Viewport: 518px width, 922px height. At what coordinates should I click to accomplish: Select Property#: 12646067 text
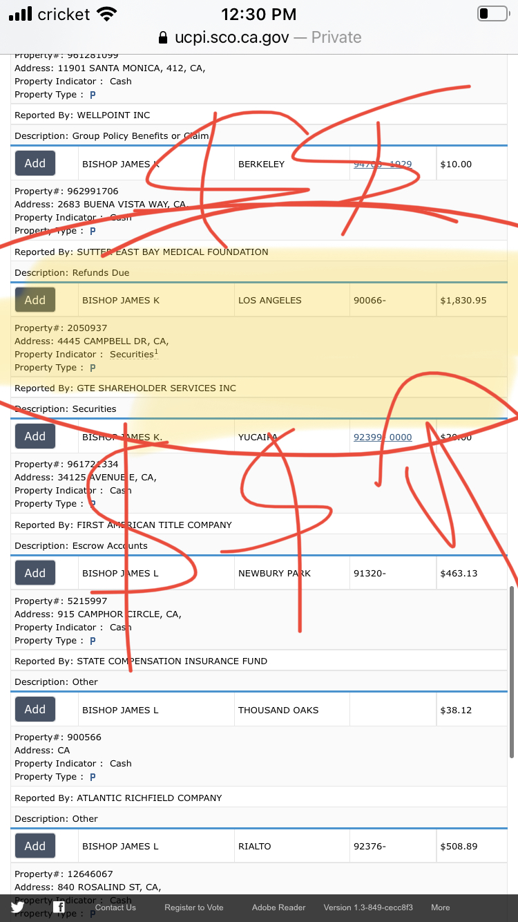[64, 874]
